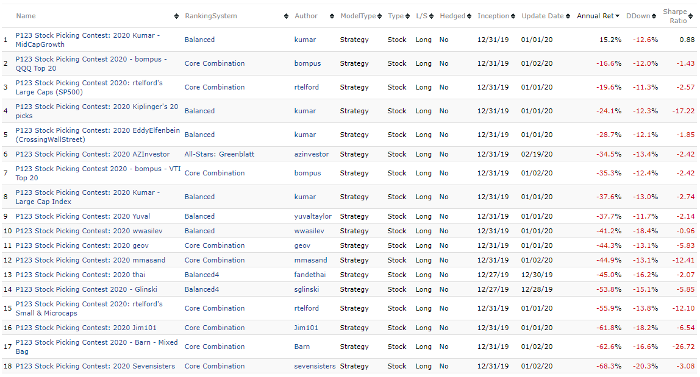The image size is (700, 377).
Task: Sort by Author column sort arrows
Action: click(x=332, y=16)
